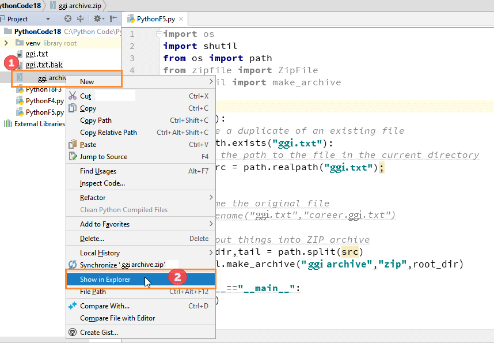Click the hide Project panel icon
This screenshot has height=343, width=494.
pyautogui.click(x=112, y=19)
